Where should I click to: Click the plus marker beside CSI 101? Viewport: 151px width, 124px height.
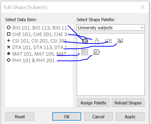click(9, 40)
